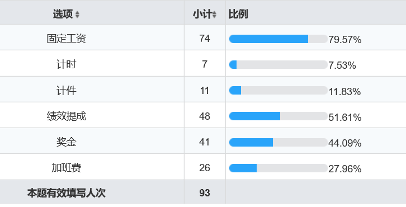Image resolution: width=406 pixels, height=207 pixels.
Task: Select the 计件 option label
Action: coord(67,91)
